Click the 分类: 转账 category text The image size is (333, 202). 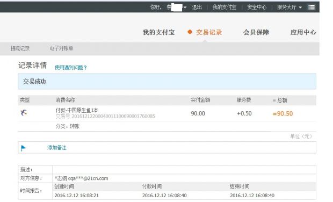[68, 126]
